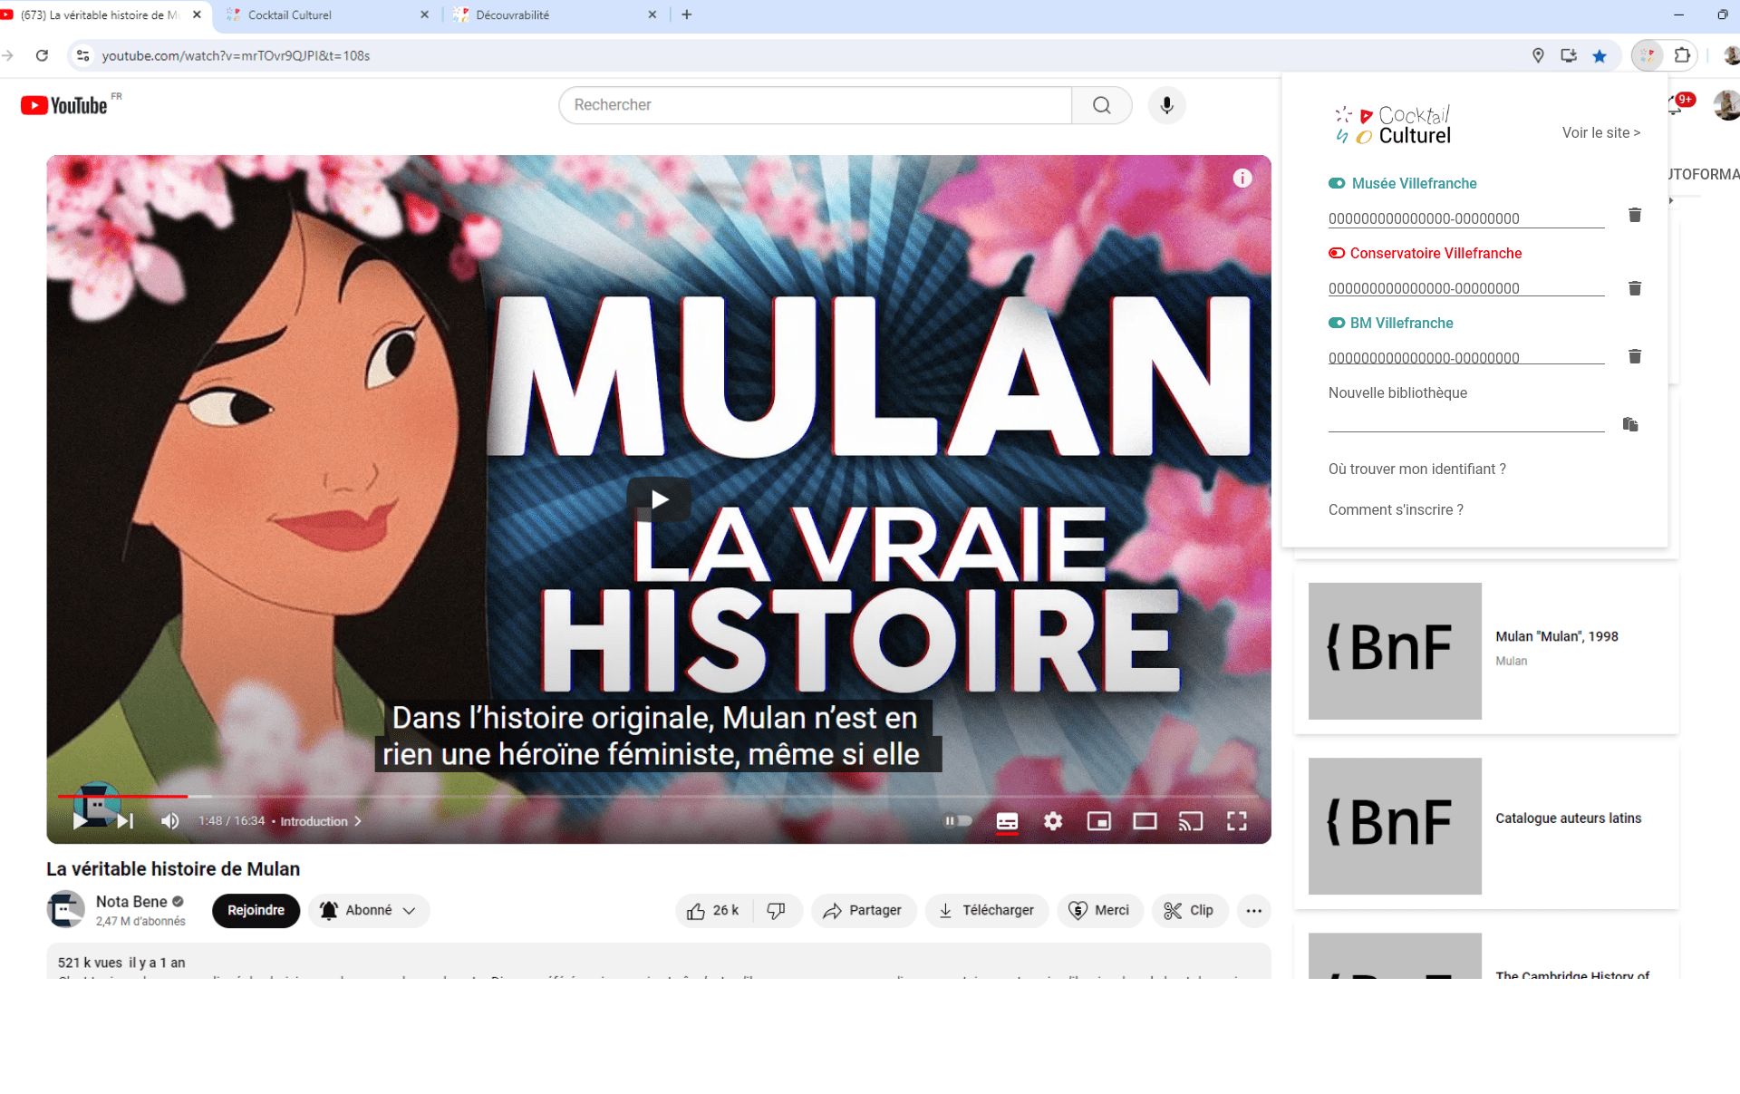Open Voir le site link
This screenshot has width=1740, height=1094.
pyautogui.click(x=1600, y=132)
